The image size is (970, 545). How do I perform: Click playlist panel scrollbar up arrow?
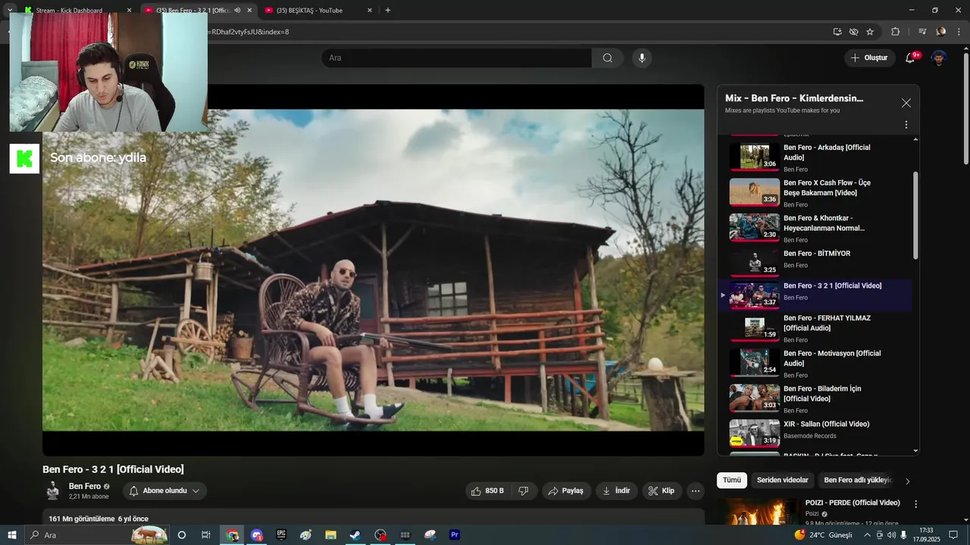(915, 139)
